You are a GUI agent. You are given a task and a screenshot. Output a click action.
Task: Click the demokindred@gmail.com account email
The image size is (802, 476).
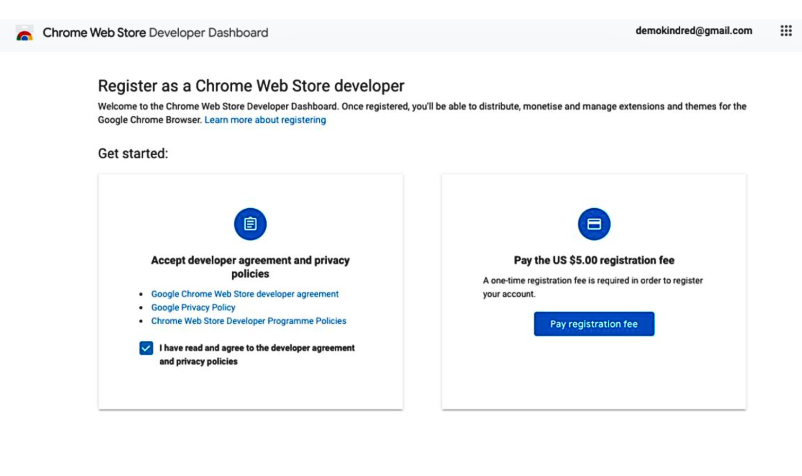coord(694,31)
